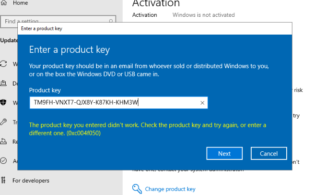Open Windows Update via sync arrows icon
Screen dimensions: 315x195
3,64
